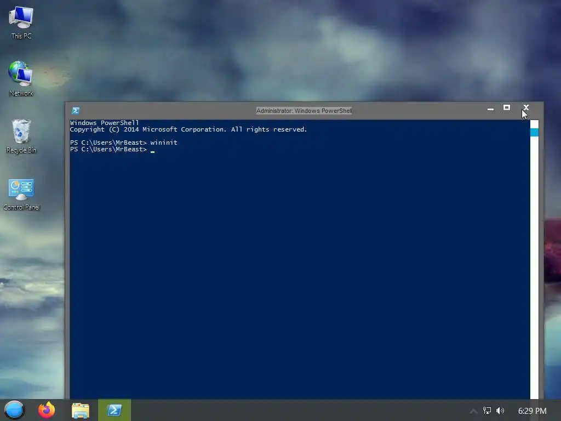The image size is (561, 421).
Task: Open the This PC desktop icon
Action: (21, 22)
